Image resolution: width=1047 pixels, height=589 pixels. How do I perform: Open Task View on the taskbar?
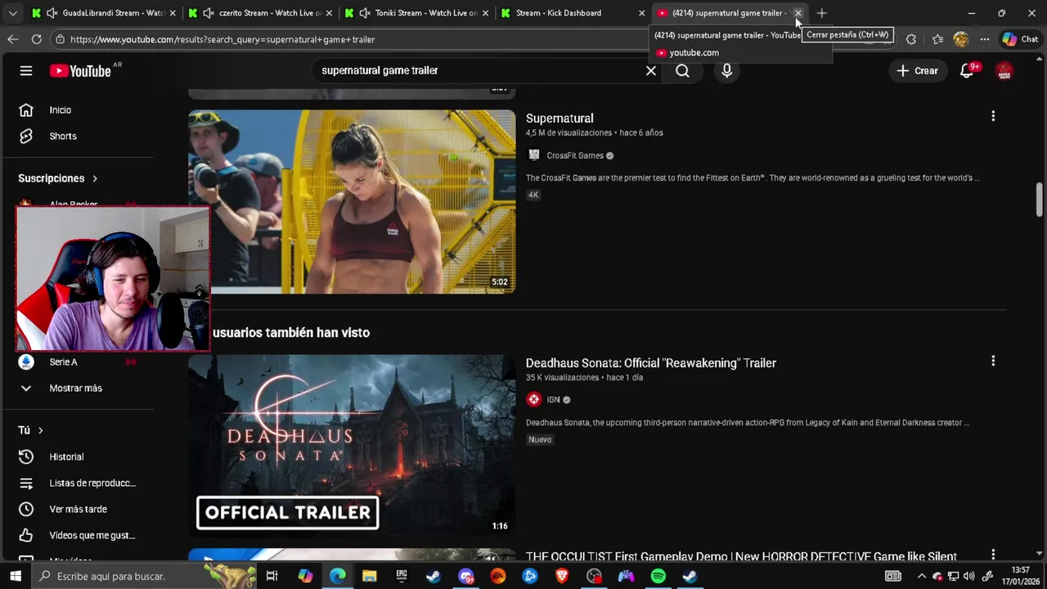point(272,576)
